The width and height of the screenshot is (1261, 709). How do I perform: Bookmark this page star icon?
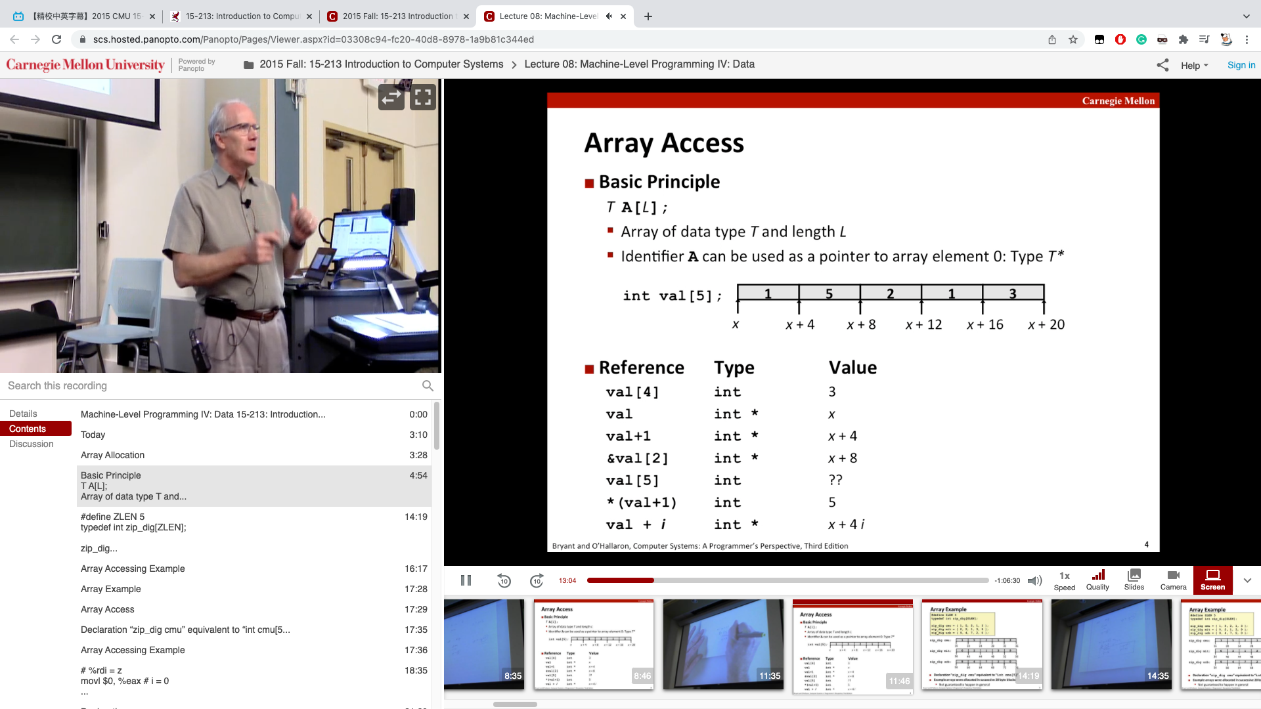coord(1073,39)
